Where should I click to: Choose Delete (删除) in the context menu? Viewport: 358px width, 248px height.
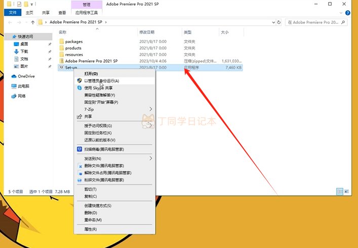pos(114,213)
